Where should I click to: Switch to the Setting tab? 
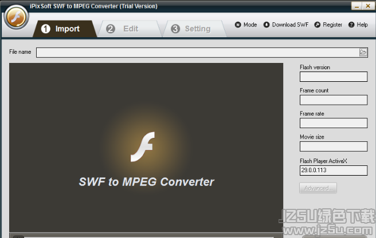pos(195,29)
